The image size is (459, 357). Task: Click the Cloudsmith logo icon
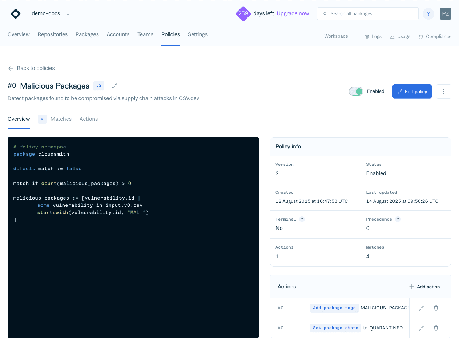pos(16,14)
